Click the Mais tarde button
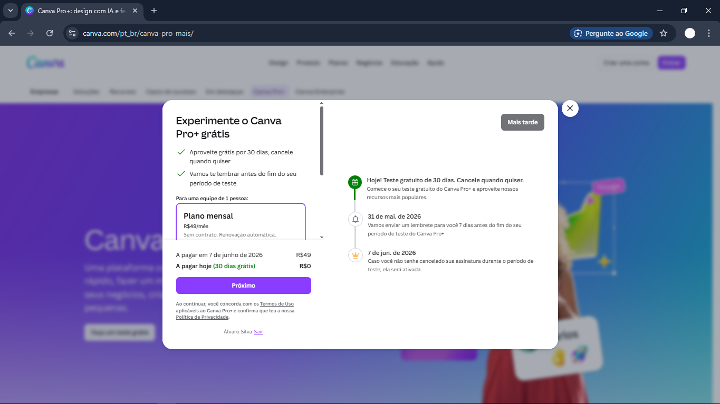720x404 pixels. (523, 122)
